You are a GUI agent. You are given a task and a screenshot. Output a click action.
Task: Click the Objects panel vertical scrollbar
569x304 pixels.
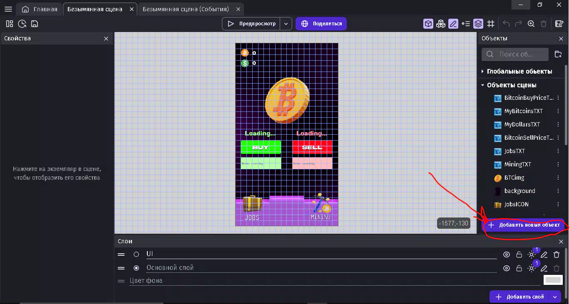coord(566,104)
